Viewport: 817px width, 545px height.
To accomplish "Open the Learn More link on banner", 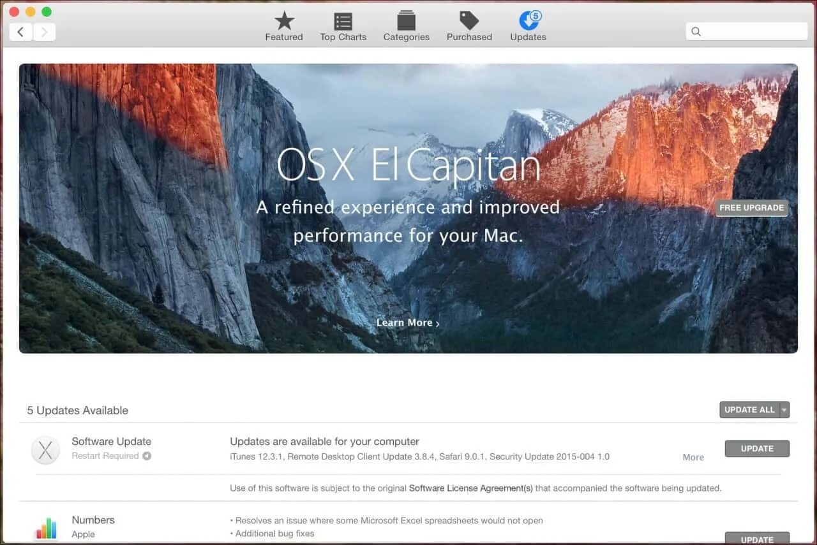I will (x=408, y=323).
